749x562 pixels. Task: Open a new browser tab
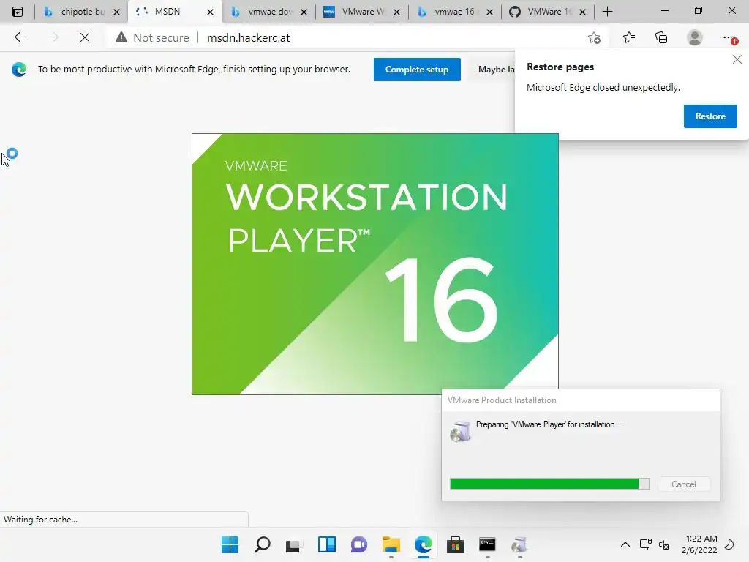[608, 12]
